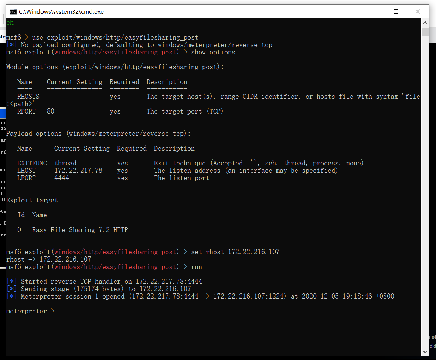Click the 'Payload options' heading line

(98, 134)
